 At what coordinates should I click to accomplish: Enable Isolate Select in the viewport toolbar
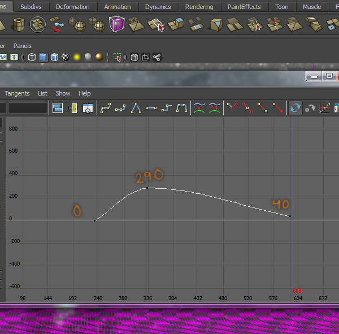click(x=117, y=57)
